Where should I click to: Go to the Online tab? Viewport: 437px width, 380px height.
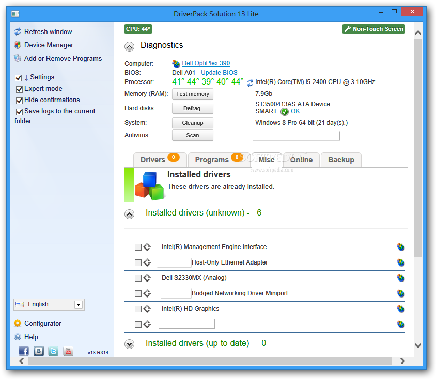(x=301, y=160)
